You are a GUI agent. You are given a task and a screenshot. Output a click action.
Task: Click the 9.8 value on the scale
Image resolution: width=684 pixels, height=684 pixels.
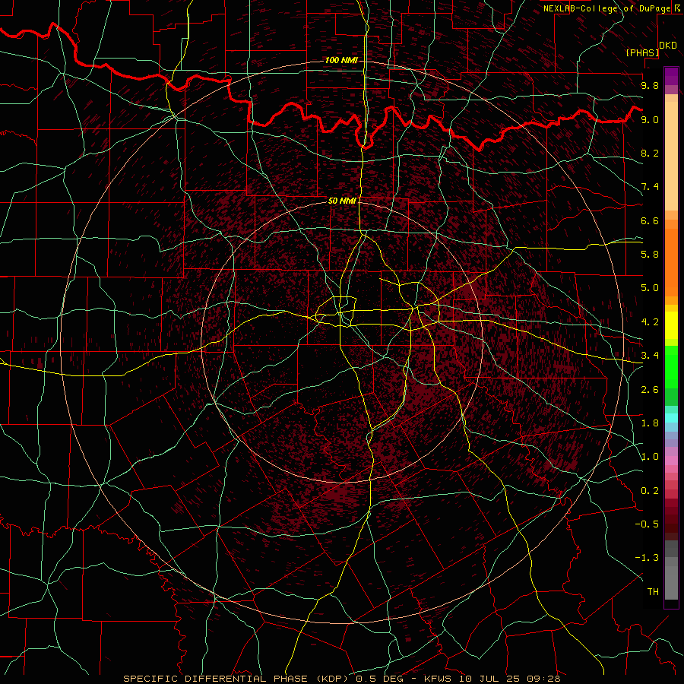(650, 85)
